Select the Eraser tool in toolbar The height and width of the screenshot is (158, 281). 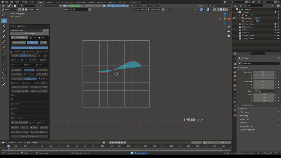pos(4,31)
